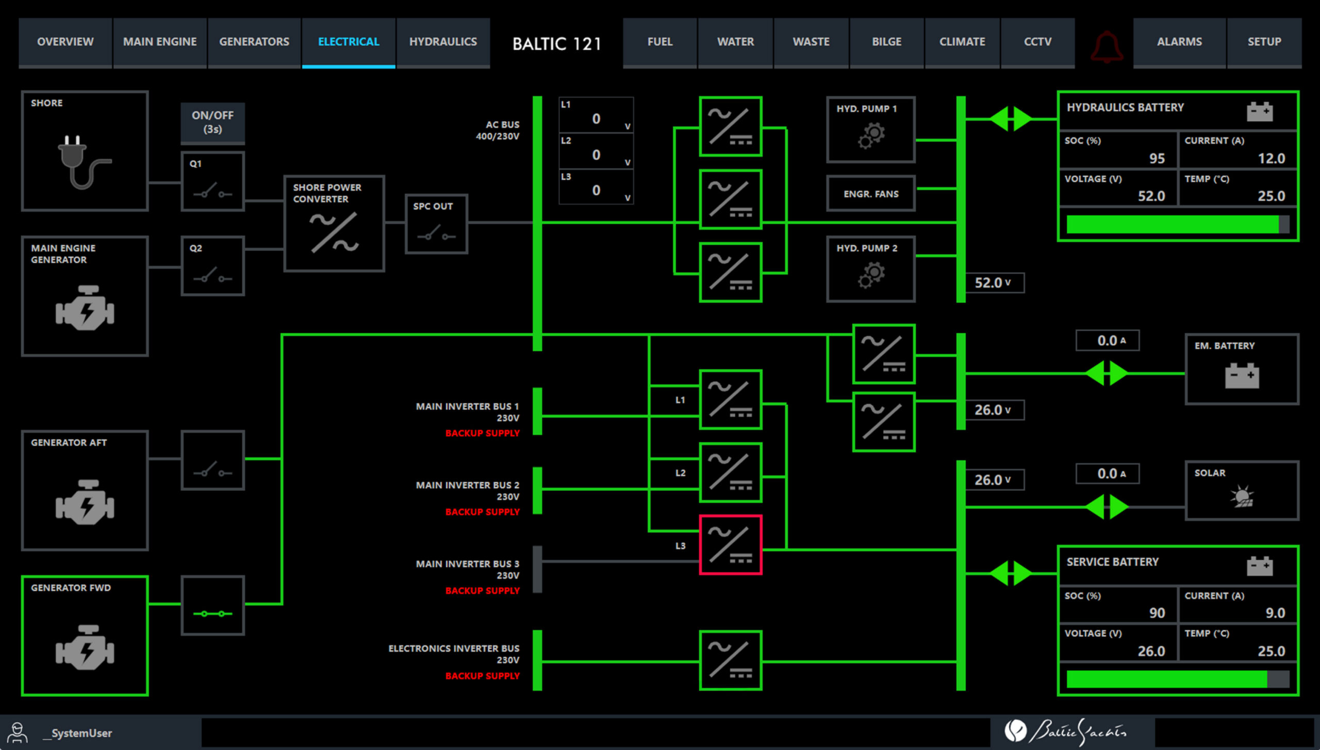Open the Alarms tab
This screenshot has width=1320, height=750.
tap(1179, 42)
